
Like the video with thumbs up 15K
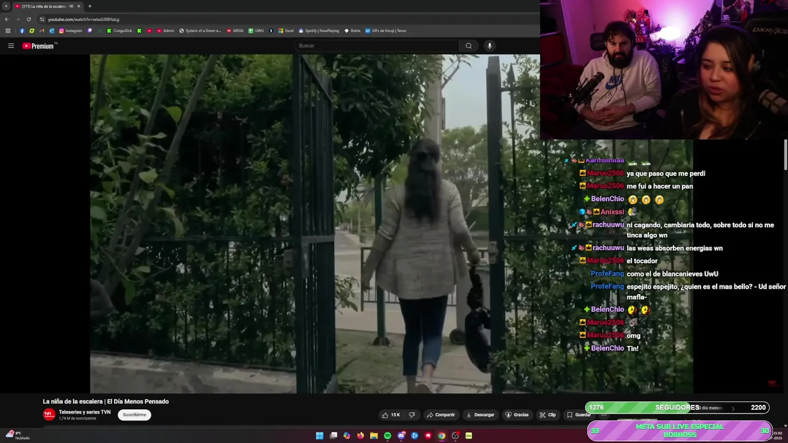coord(391,415)
